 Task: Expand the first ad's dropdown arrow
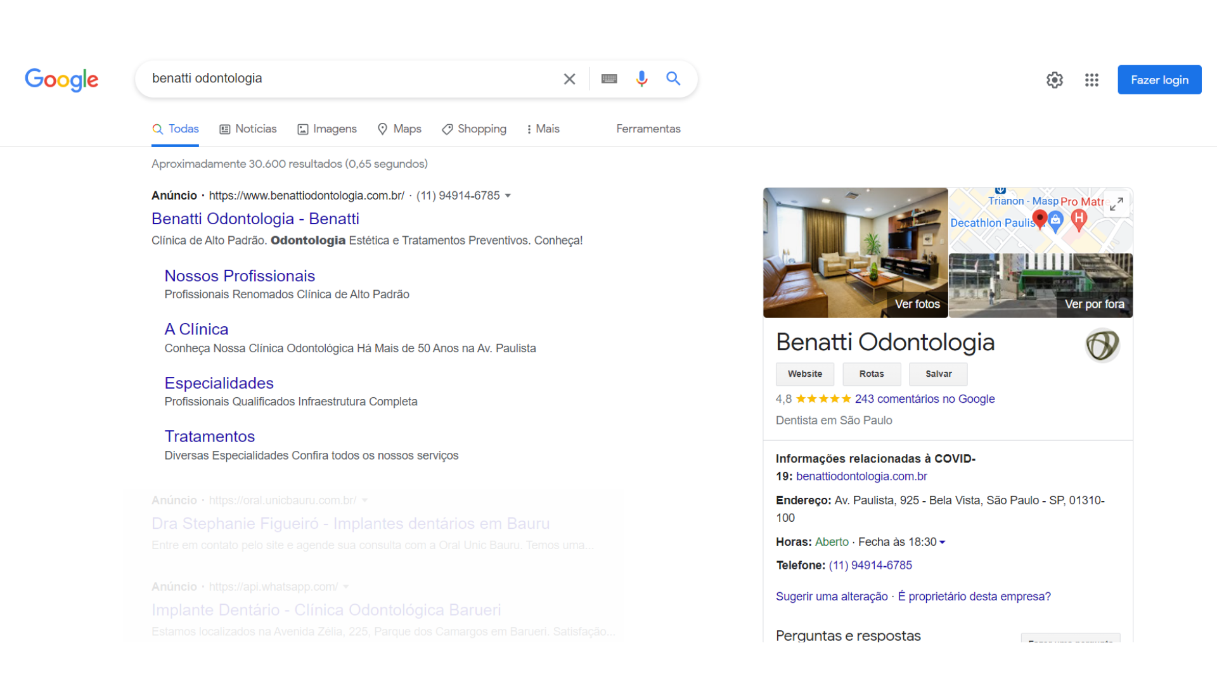(x=508, y=196)
